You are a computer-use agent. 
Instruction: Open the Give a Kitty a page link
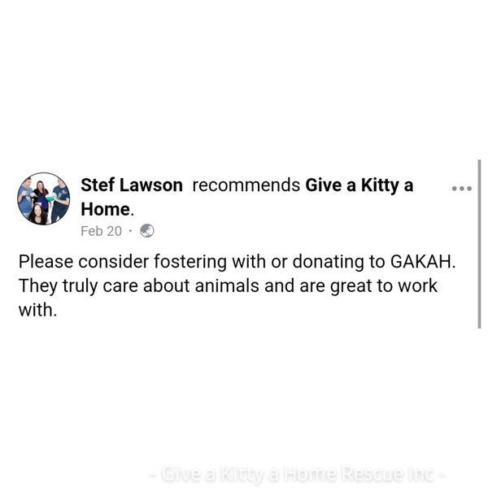[359, 185]
